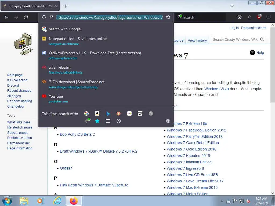275x206 pixels.
Task: Open the tracking protection shield icon
Action: 44,17
